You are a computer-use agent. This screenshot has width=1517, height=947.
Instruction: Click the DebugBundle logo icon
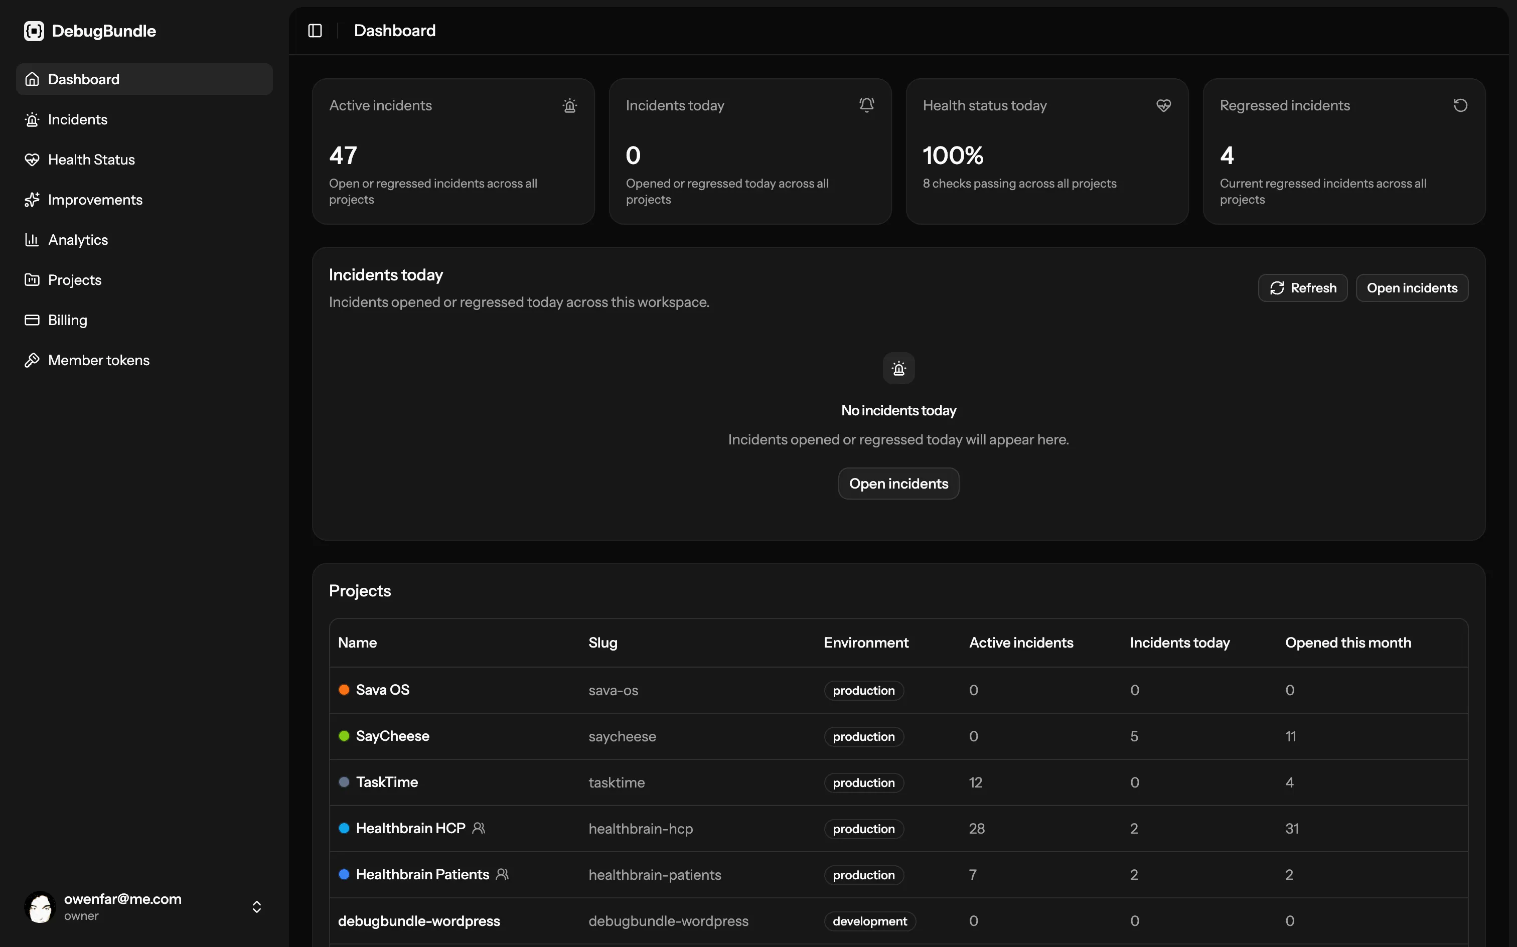(34, 31)
